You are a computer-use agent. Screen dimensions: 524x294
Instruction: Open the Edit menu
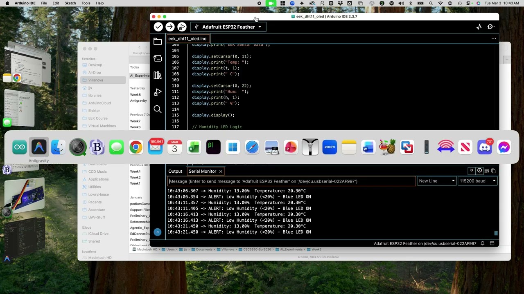56,3
